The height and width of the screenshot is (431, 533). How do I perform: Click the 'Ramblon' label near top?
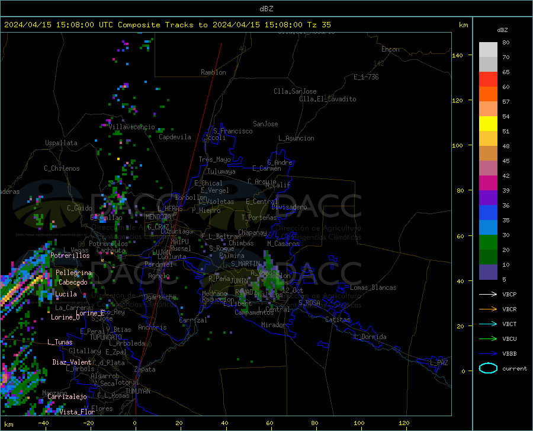213,72
